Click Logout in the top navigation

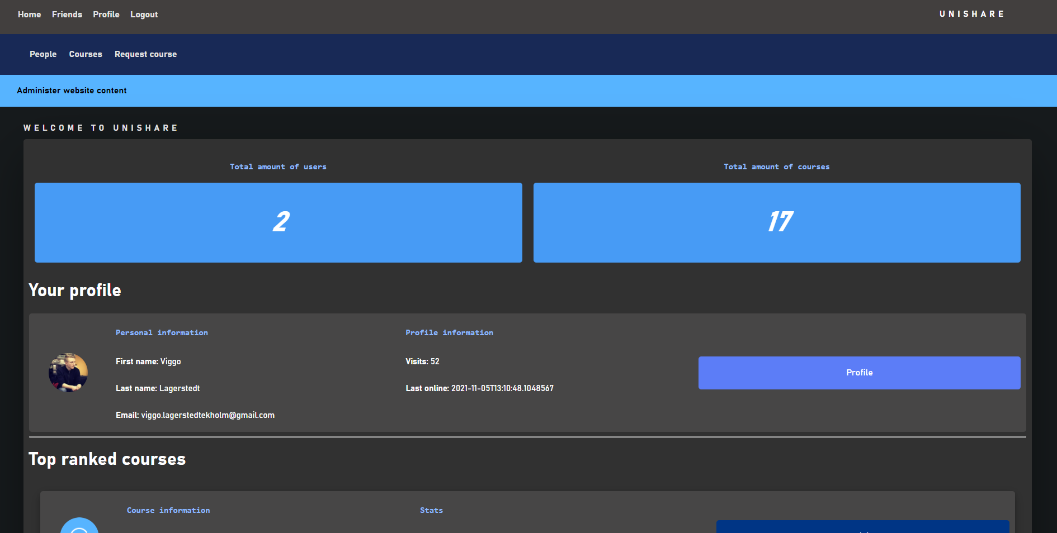point(144,15)
